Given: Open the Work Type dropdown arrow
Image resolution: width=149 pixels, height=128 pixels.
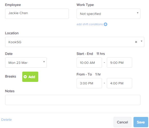Looking at the screenshot, I should pos(138,13).
